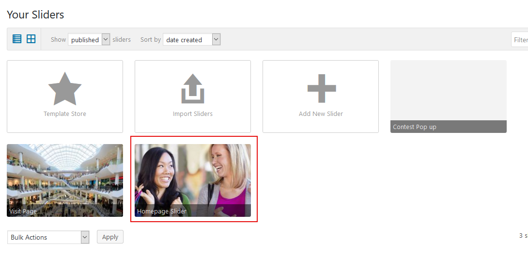This screenshot has width=528, height=260.
Task: Click the Template Store text label
Action: [65, 114]
